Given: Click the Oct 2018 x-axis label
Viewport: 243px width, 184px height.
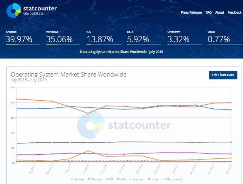Looking at the screenshot, I should click(68, 169).
